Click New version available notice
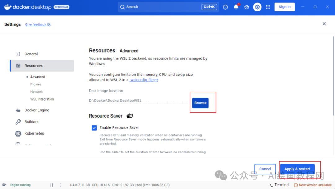Screen dimensions: 335x189 pyautogui.click(x=313, y=185)
